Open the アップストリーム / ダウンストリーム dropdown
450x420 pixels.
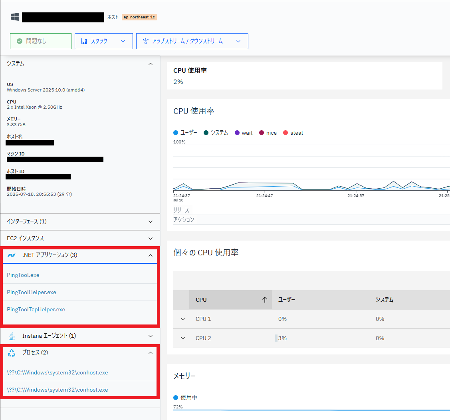192,41
